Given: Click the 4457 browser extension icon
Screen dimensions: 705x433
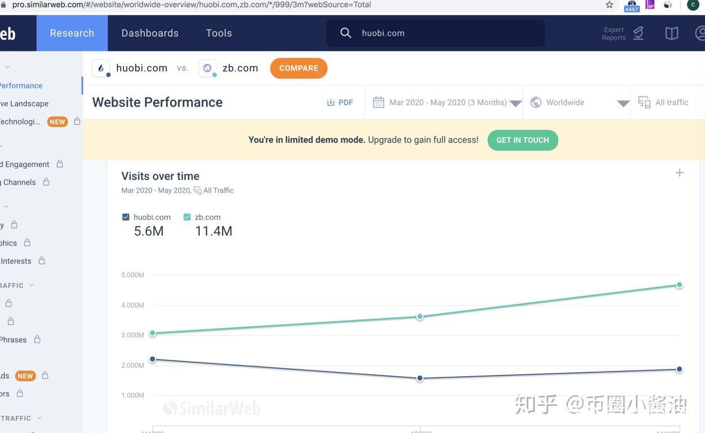Looking at the screenshot, I should pos(632,5).
